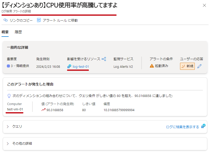Screen dimensions: 209x152
Task: Click the 監視サービス label
Action: (123, 59)
